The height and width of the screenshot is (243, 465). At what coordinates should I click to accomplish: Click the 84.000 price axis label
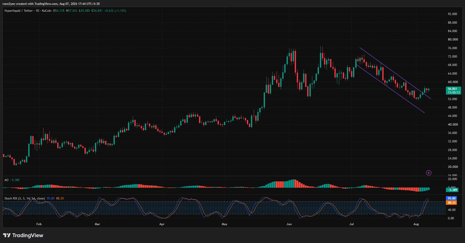coord(453,31)
